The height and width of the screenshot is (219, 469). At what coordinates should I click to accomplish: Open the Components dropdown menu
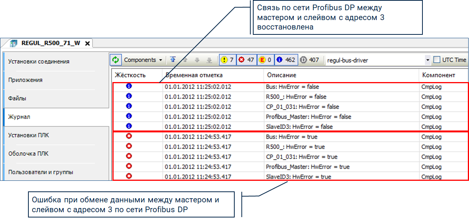143,60
